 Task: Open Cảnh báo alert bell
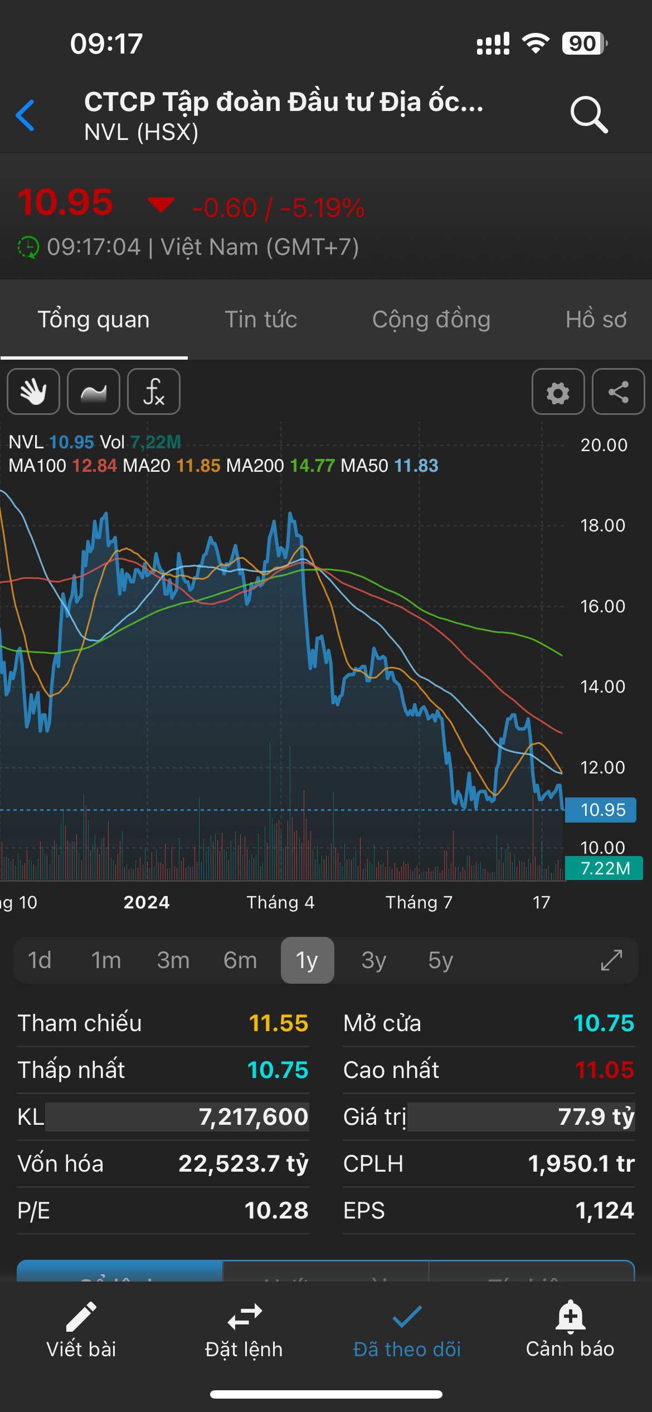coord(570,1318)
